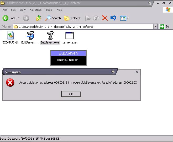Open the Back button history dropdown arrow
This screenshot has height=142, width=173.
(19, 18)
